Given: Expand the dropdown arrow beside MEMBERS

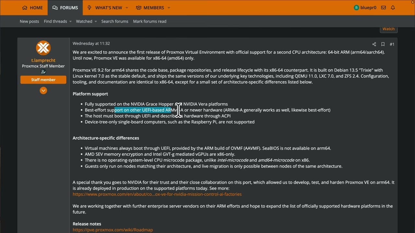Looking at the screenshot, I should (x=169, y=8).
